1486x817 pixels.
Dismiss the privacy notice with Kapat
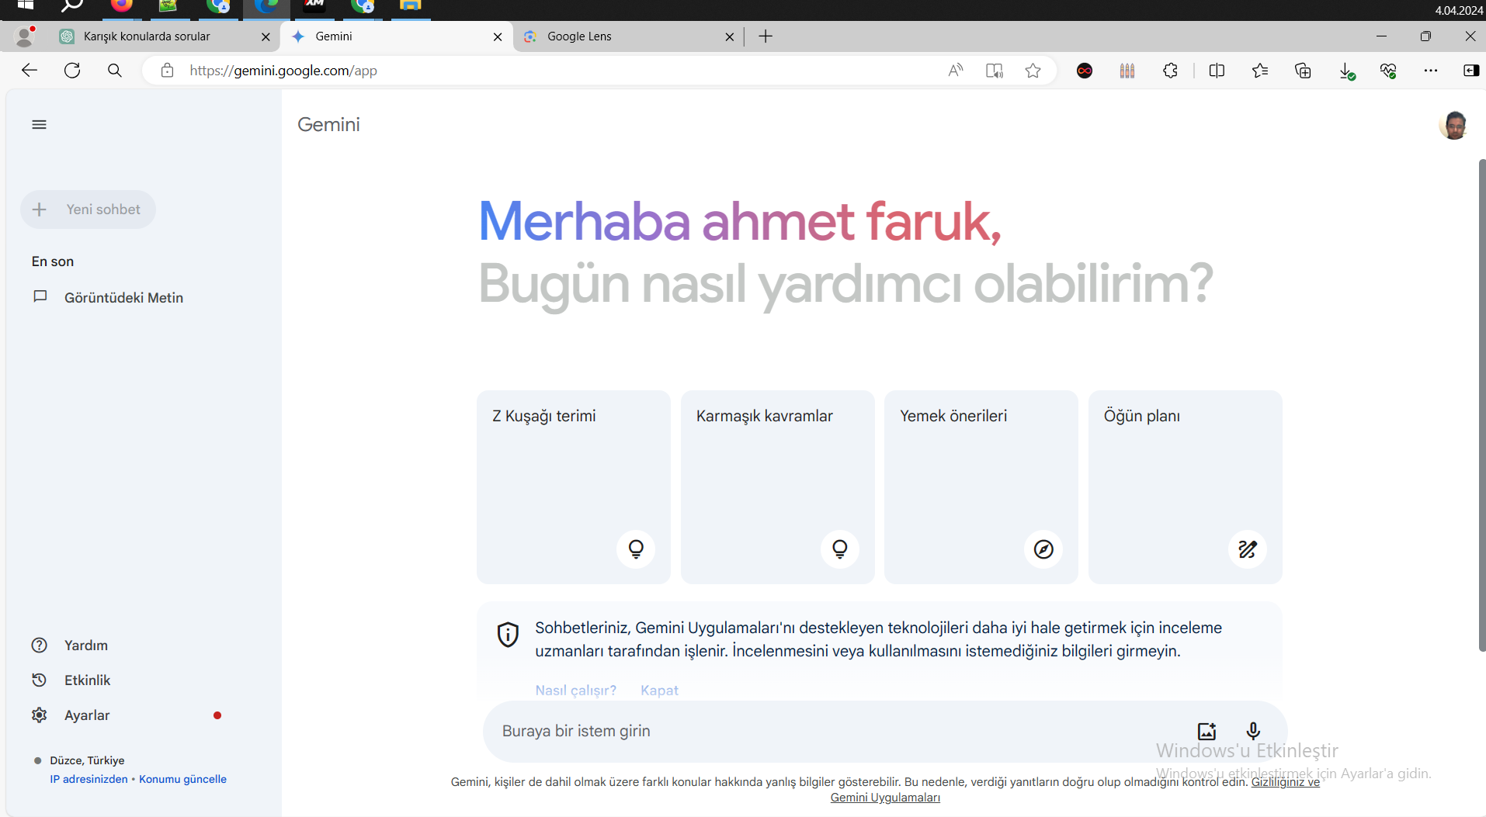659,691
